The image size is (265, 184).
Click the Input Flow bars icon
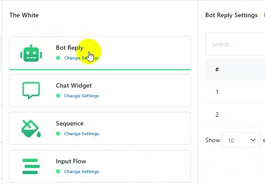coord(31,166)
